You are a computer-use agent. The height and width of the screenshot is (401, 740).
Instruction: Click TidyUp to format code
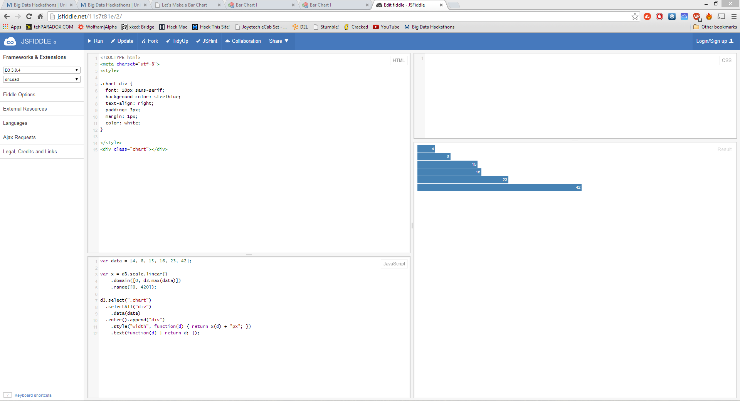tap(177, 41)
